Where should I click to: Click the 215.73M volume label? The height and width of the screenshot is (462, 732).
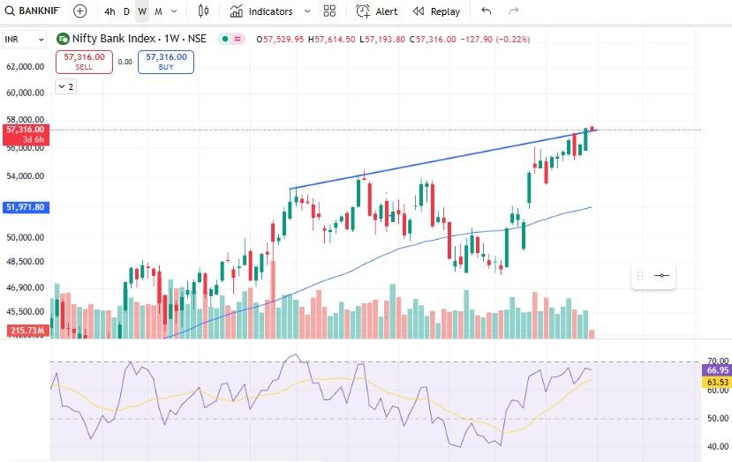(x=27, y=331)
